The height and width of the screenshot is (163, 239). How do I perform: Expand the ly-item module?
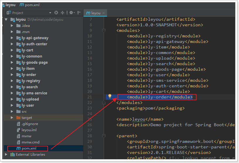point(12,69)
